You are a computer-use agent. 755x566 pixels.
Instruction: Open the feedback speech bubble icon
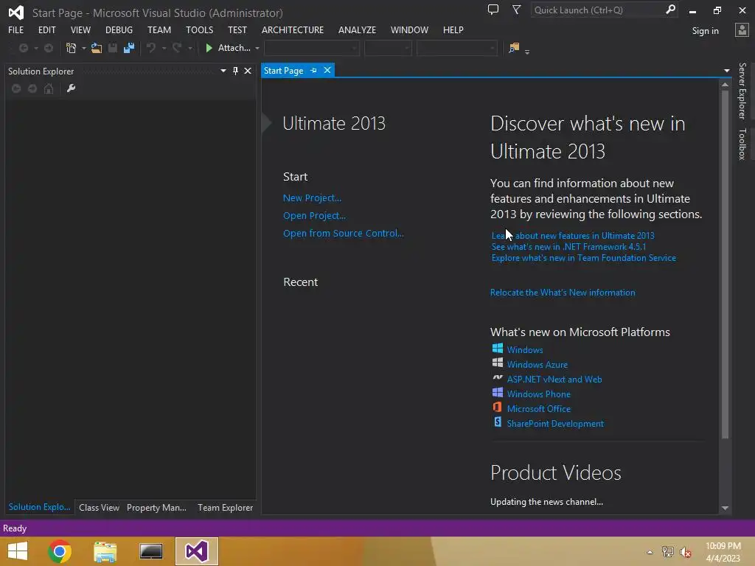pos(493,10)
